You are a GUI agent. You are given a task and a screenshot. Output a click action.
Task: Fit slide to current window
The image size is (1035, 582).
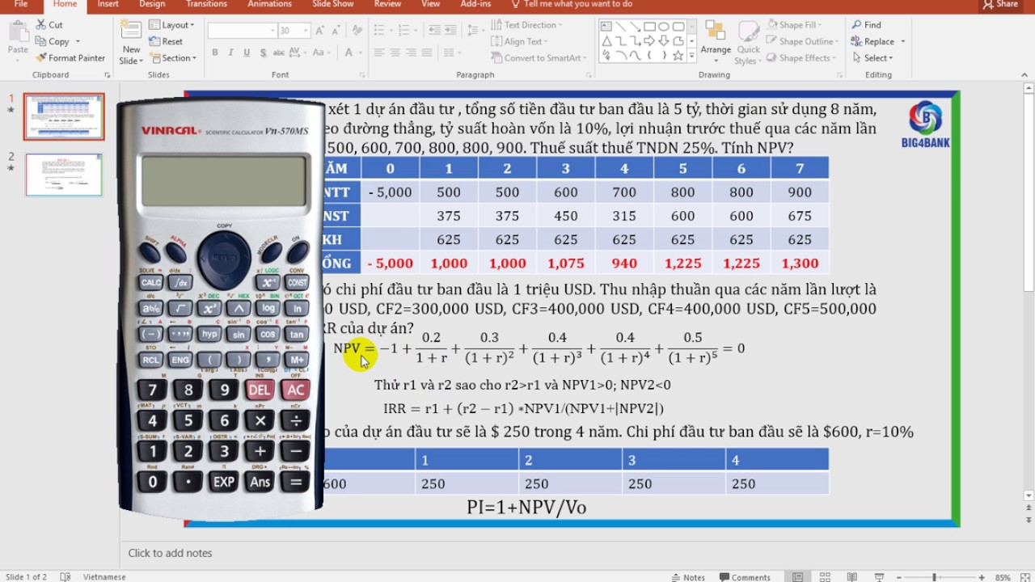(1024, 577)
